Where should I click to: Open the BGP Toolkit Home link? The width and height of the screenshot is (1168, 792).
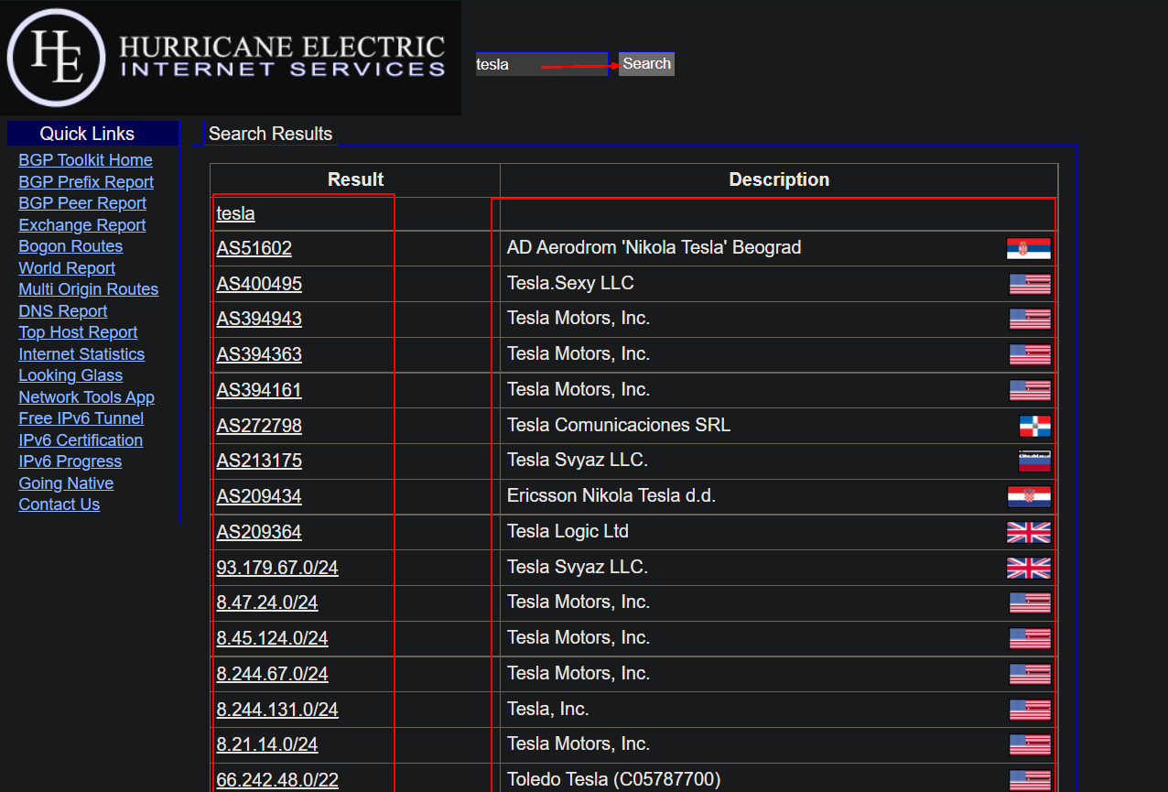(85, 160)
